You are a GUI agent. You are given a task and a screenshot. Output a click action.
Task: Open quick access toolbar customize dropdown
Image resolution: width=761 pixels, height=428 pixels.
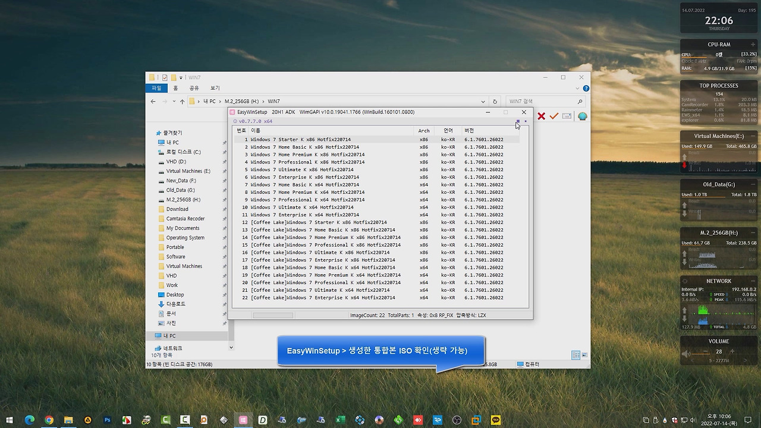click(x=181, y=78)
